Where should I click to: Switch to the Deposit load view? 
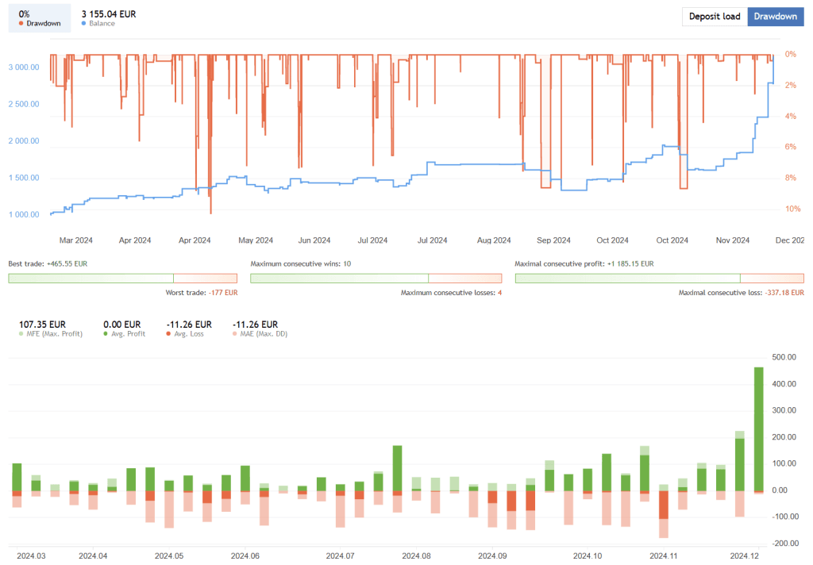tap(714, 17)
